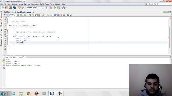Click the Comment editor toolbar icon
The image size is (172, 96).
click(x=68, y=15)
